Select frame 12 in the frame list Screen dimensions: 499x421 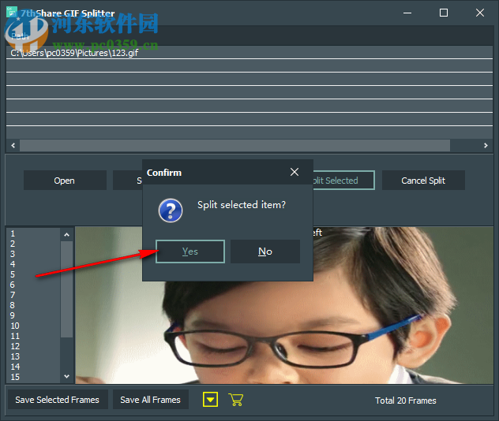click(33, 346)
